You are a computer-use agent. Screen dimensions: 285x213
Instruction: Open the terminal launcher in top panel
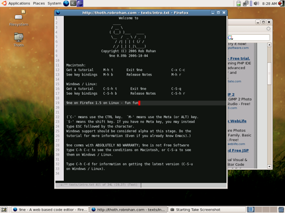click(x=73, y=3)
